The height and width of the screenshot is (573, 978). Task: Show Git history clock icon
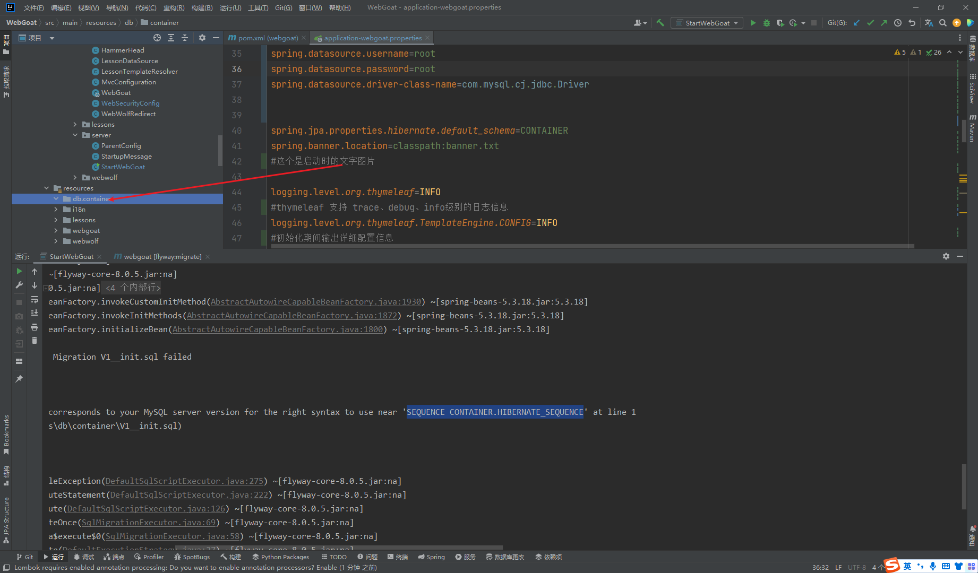pyautogui.click(x=898, y=23)
